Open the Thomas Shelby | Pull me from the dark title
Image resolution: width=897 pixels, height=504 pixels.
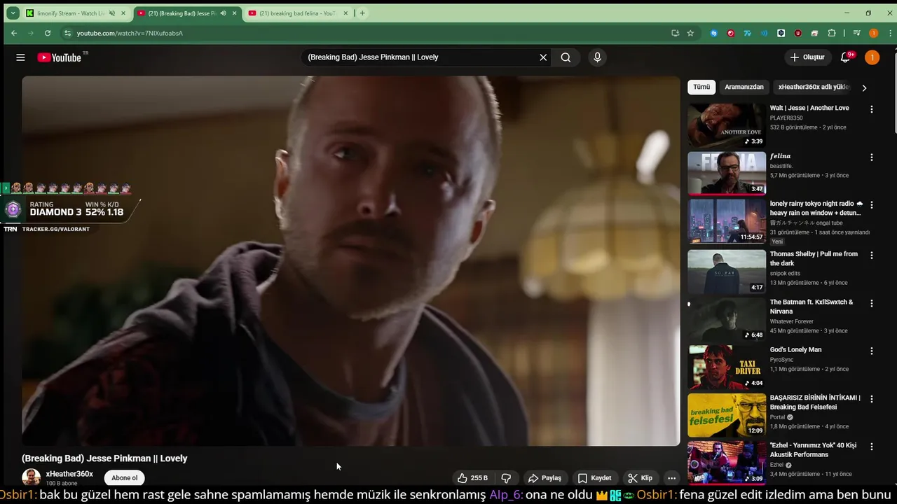[814, 258]
